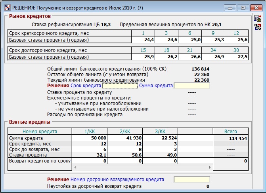
Task: Click the Расходы по организации кредита label
Action: click(85, 115)
